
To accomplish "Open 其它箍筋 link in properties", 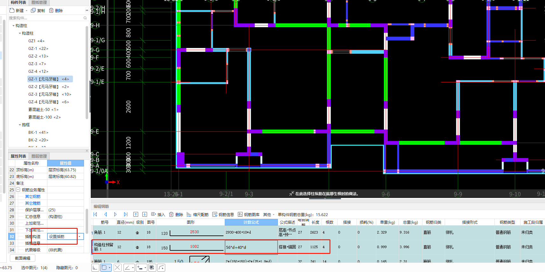I will [x=33, y=203].
